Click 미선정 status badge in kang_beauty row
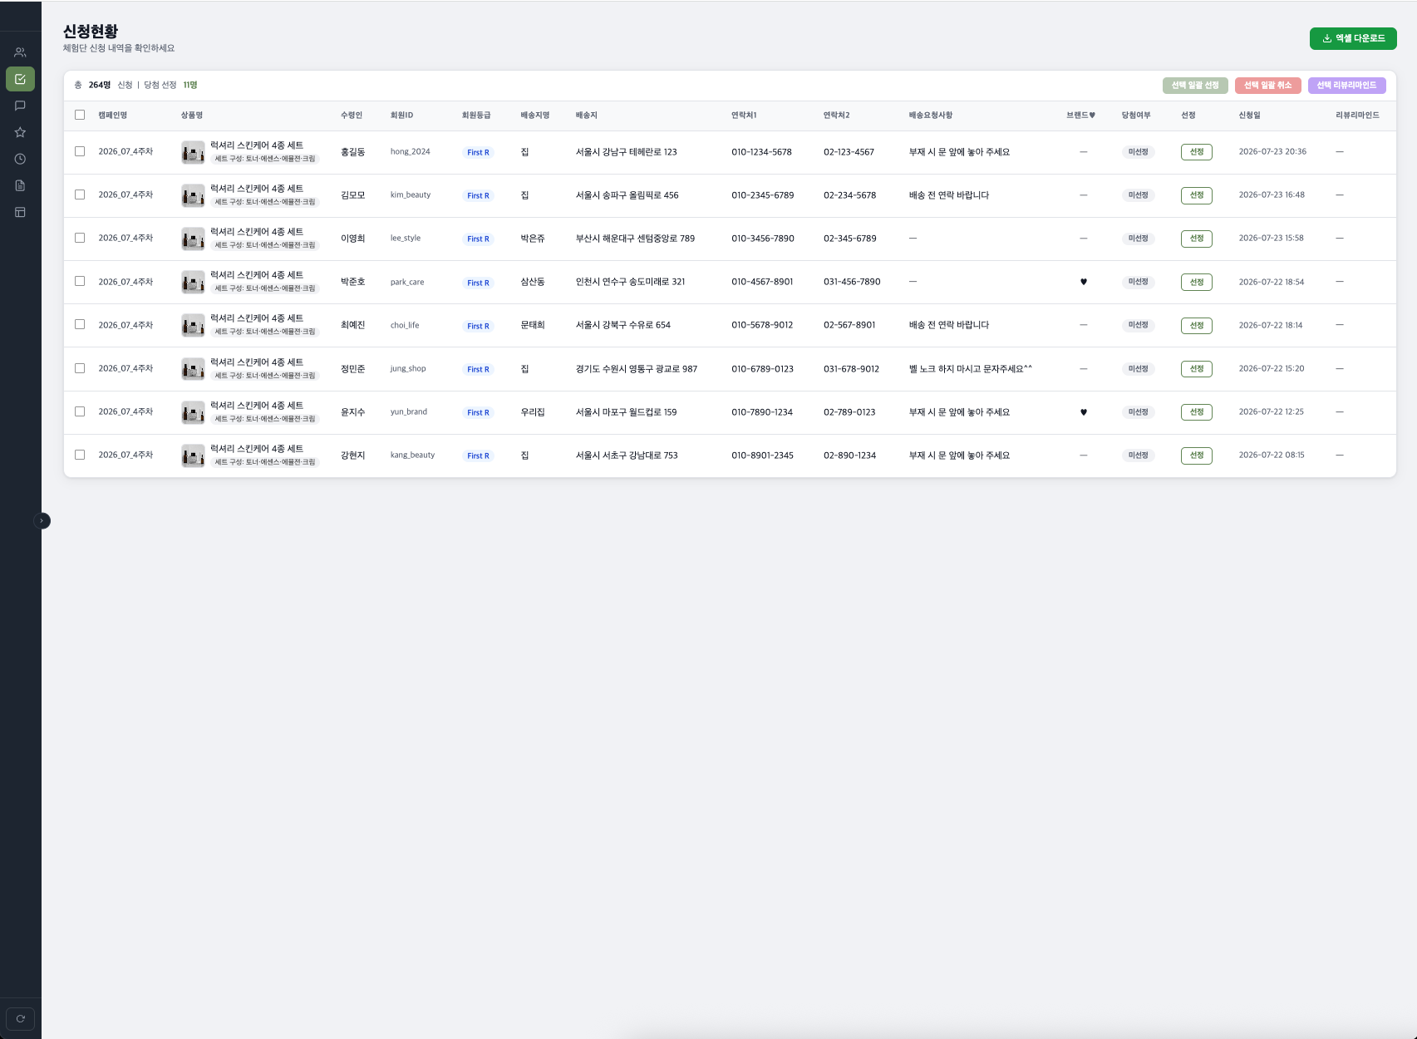Viewport: 1417px width, 1039px height. [1138, 455]
